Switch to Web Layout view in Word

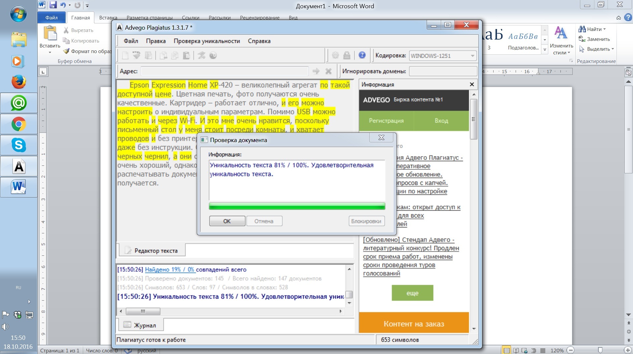[x=525, y=350]
